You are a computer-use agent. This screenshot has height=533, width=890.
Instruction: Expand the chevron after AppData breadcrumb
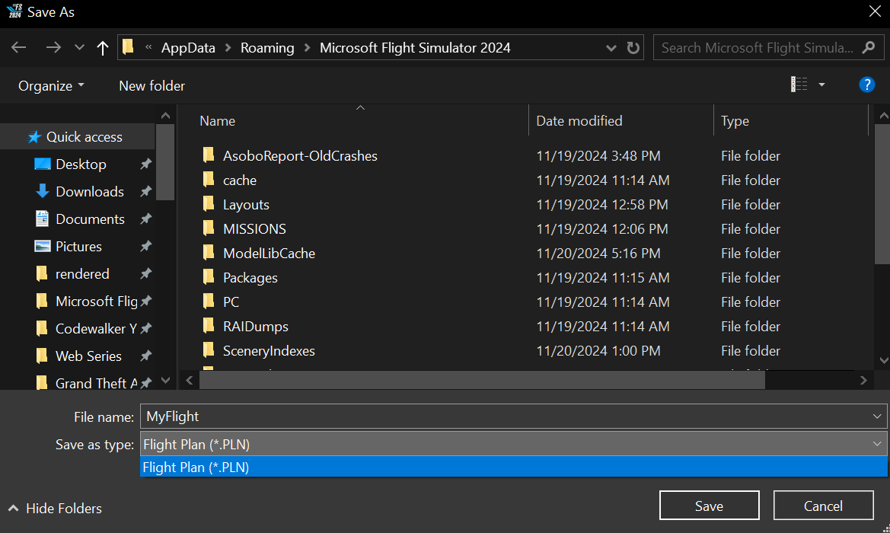click(x=228, y=48)
